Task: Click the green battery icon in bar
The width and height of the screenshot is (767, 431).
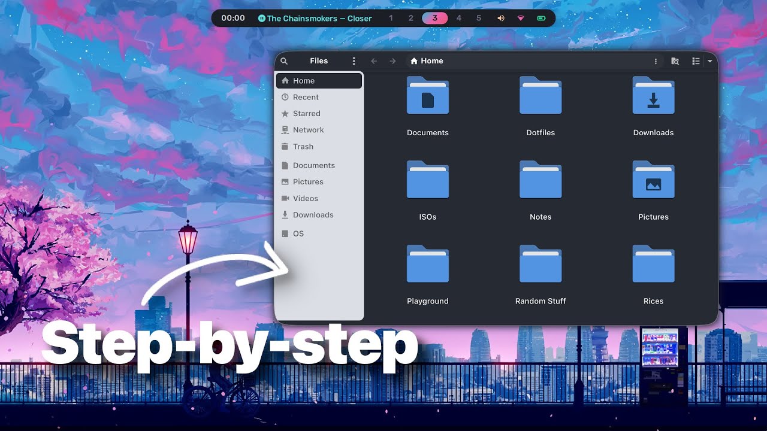Action: (541, 19)
